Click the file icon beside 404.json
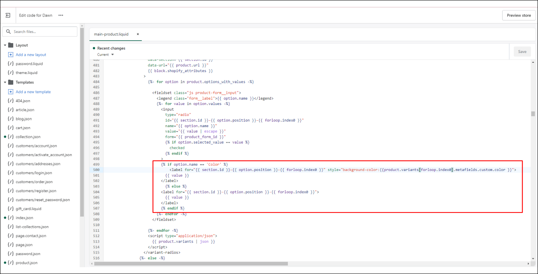Image resolution: width=538 pixels, height=274 pixels. point(11,101)
